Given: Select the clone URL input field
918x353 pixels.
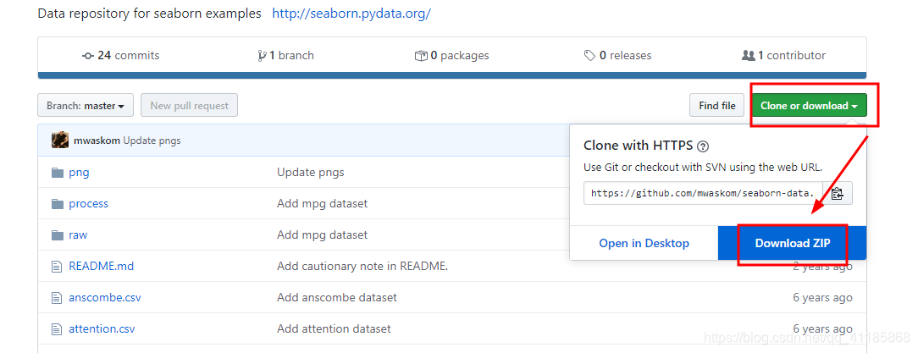Looking at the screenshot, I should 703,193.
